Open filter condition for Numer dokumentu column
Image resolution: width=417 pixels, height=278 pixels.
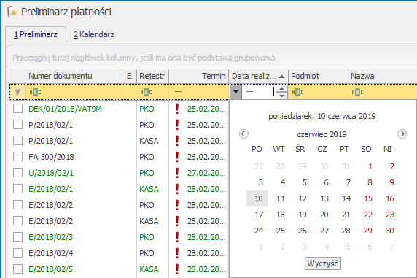(35, 93)
